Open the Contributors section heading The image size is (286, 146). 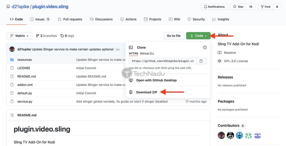[228, 126]
